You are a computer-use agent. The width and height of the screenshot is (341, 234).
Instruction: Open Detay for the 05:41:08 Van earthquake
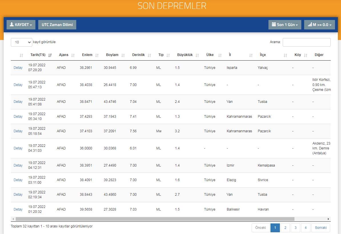click(x=18, y=101)
